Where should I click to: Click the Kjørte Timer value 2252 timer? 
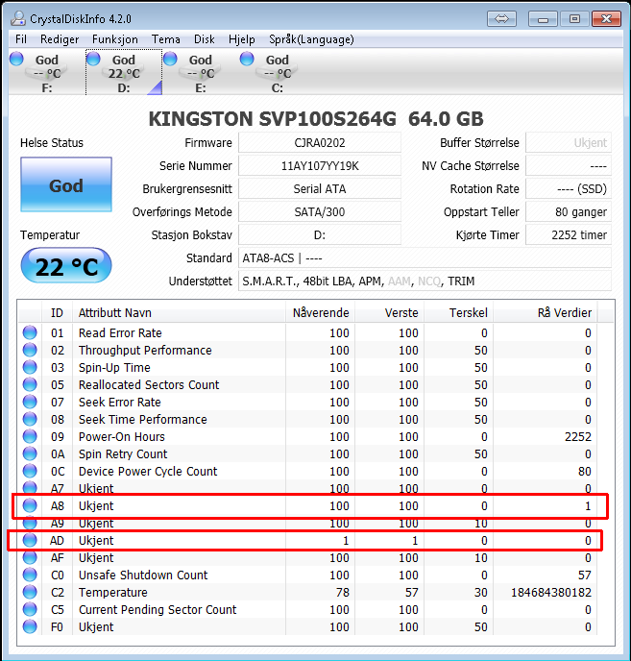coord(569,234)
